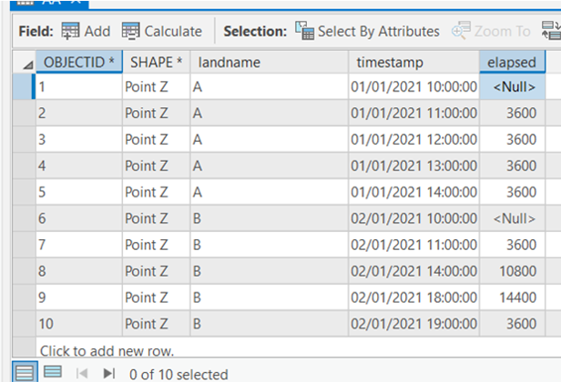Click the partially visible Switch selection icon
The height and width of the screenshot is (382, 561).
coord(551,31)
